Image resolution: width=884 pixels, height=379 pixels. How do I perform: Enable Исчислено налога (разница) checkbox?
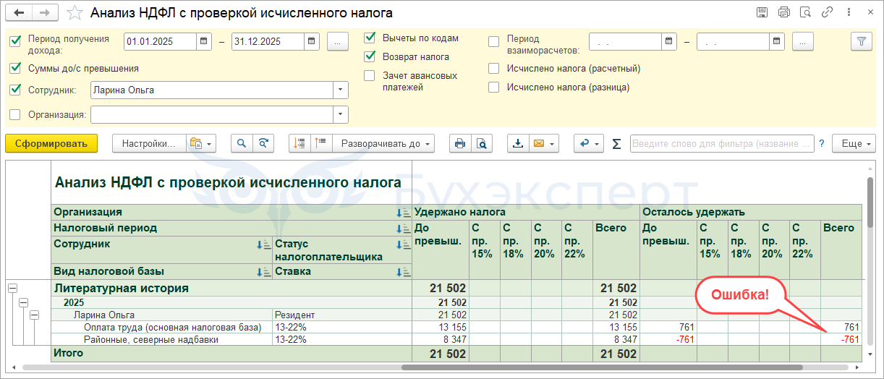(494, 88)
